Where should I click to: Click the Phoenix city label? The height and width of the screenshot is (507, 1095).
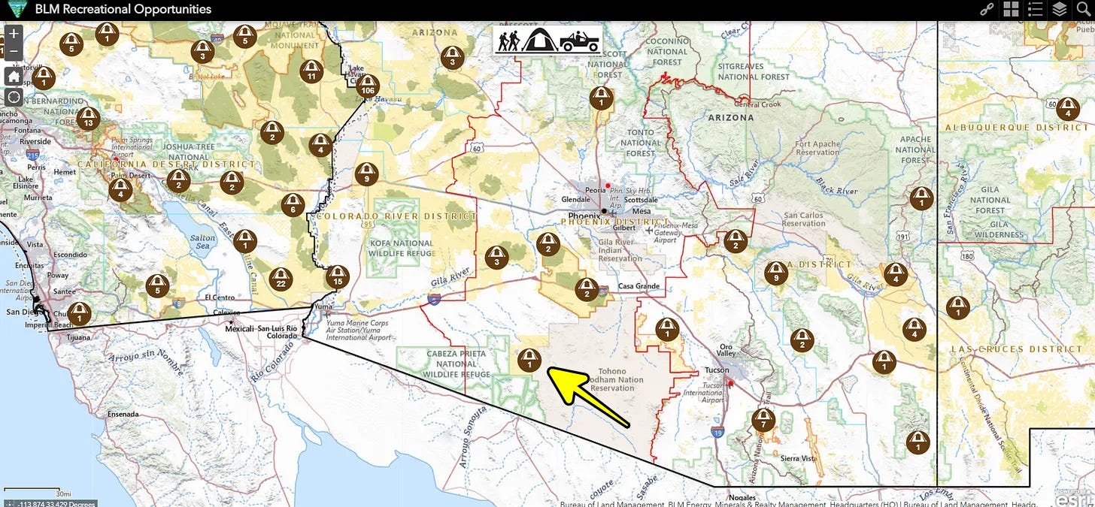(584, 216)
